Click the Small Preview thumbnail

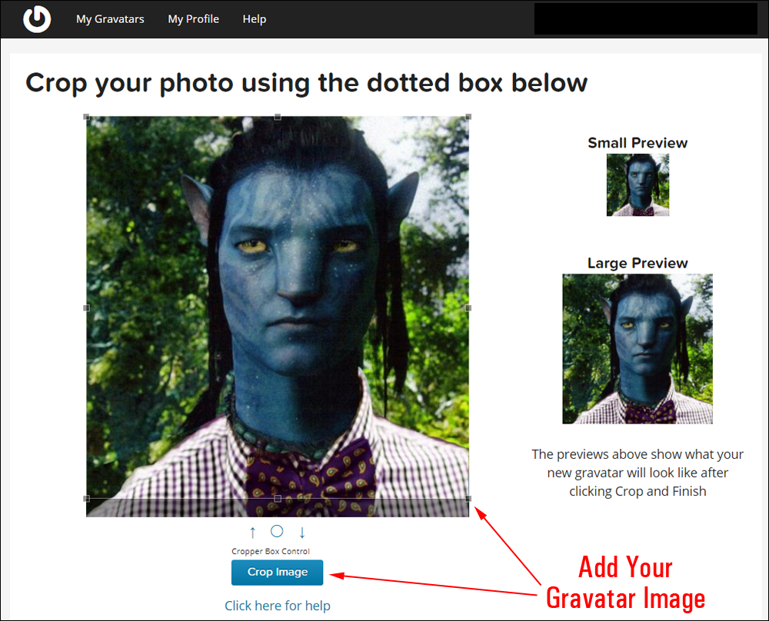638,184
